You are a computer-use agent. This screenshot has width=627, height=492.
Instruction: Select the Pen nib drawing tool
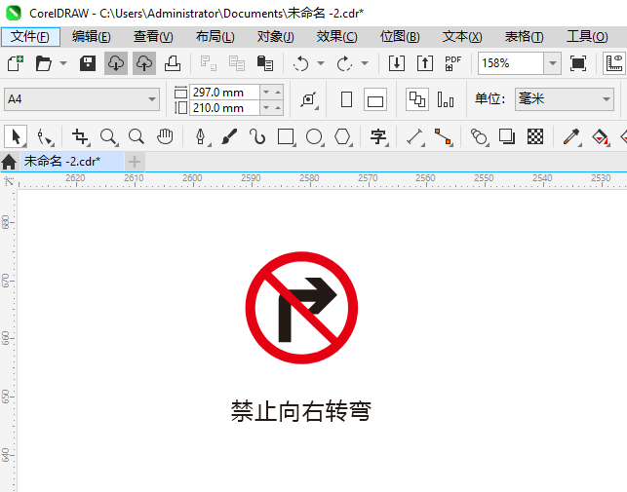coord(201,137)
